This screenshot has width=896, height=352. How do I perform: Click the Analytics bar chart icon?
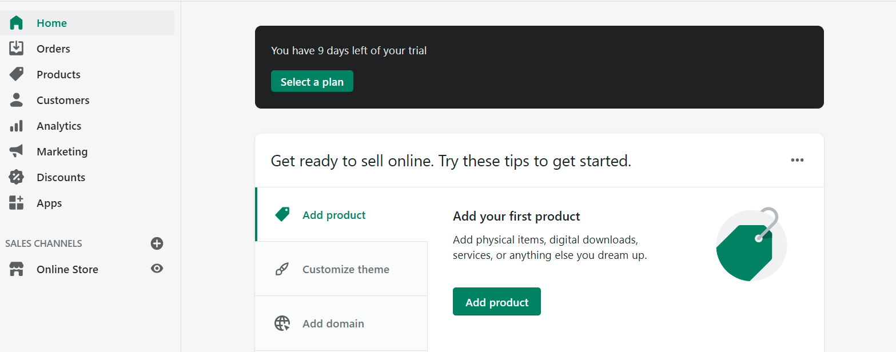coord(17,126)
